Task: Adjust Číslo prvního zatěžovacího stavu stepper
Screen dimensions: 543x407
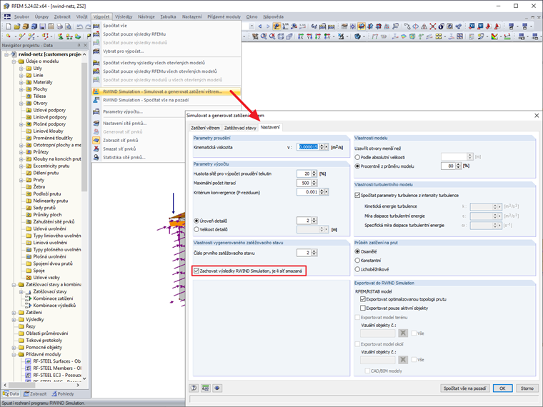Action: pyautogui.click(x=314, y=253)
